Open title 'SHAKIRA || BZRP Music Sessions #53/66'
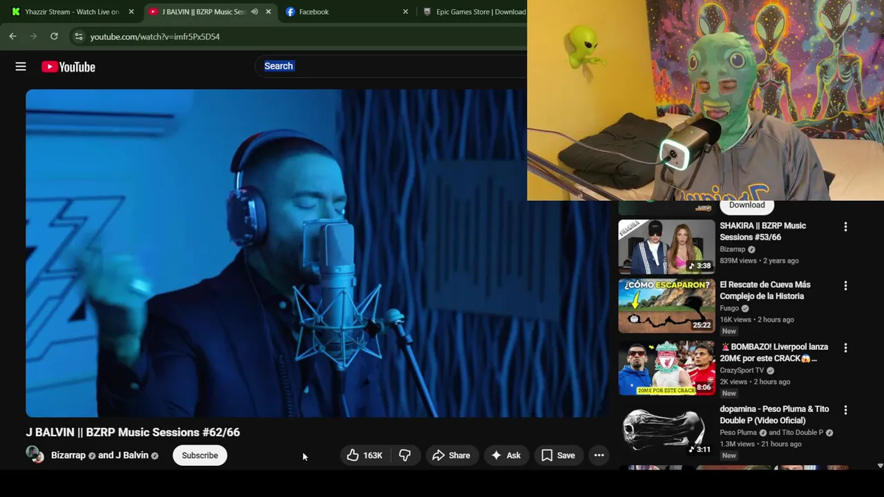This screenshot has width=884, height=497. pos(762,231)
